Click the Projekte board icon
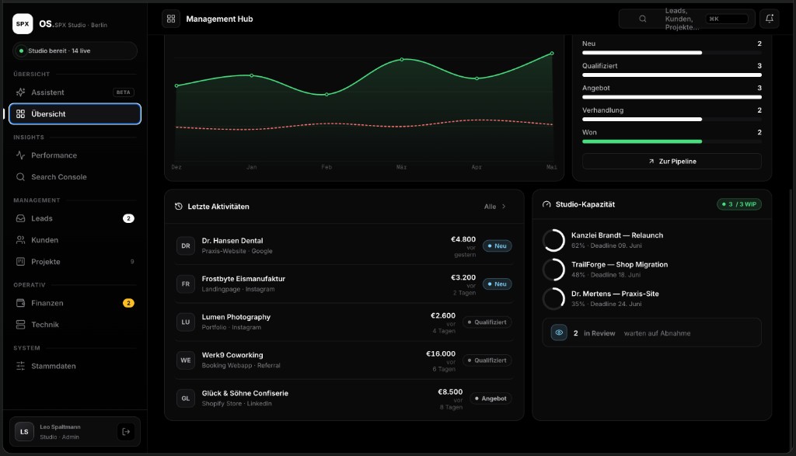The height and width of the screenshot is (456, 796). coord(20,262)
